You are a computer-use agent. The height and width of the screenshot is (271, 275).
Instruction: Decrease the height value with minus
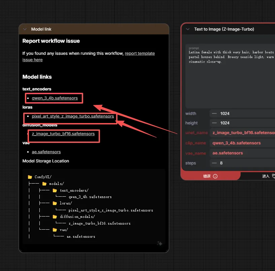[214, 123]
